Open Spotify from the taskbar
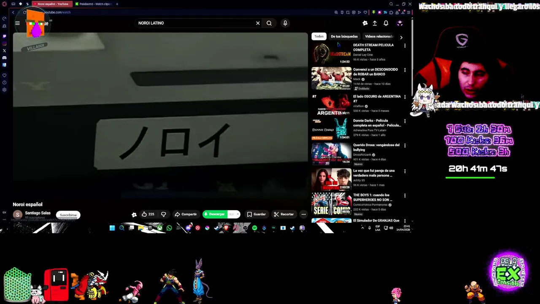 pos(254,228)
